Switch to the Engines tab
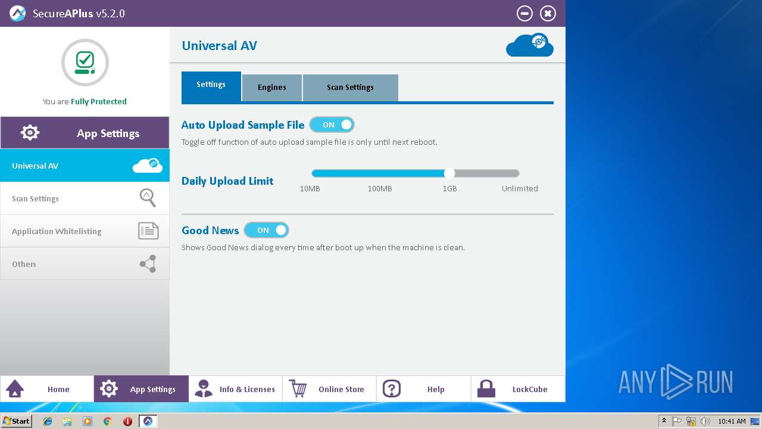 [272, 88]
